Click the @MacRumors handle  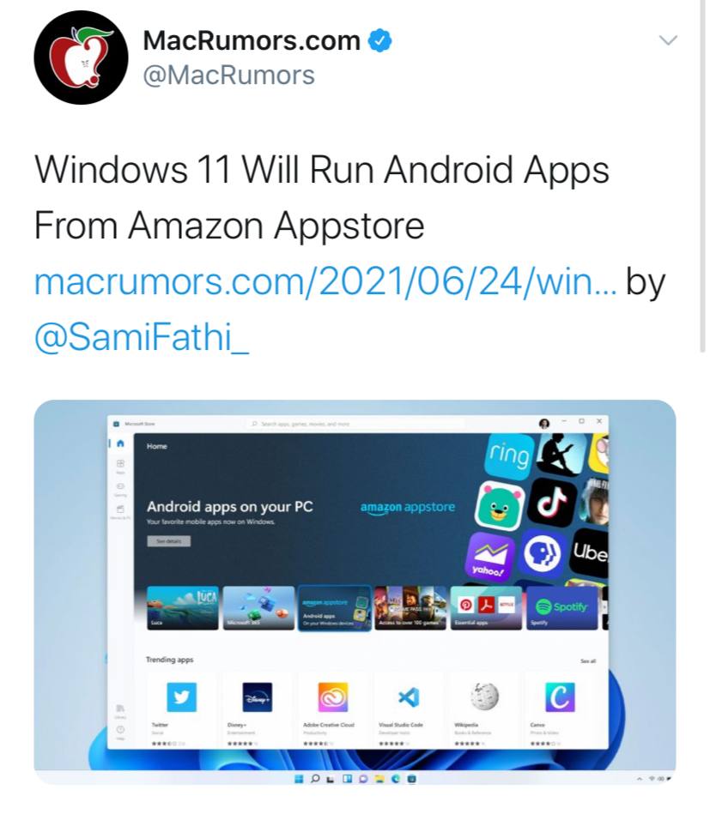click(228, 75)
